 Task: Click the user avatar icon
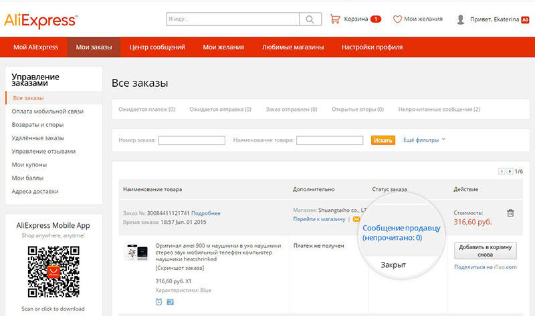point(461,19)
